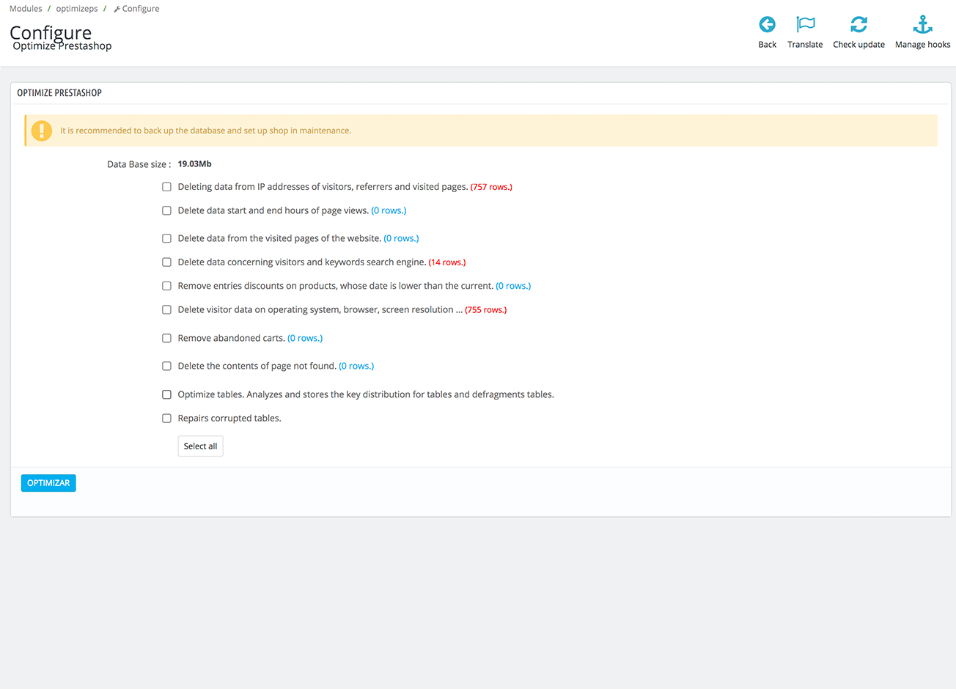
Task: Enable Optimize tables checkbox
Action: (166, 394)
